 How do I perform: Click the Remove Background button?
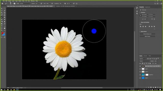pyautogui.click(x=147, y=34)
